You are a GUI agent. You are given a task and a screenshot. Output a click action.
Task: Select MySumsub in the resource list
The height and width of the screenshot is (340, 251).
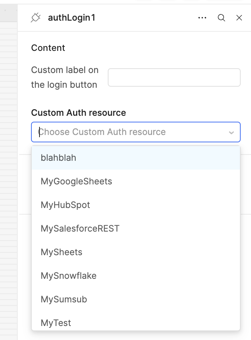point(64,299)
